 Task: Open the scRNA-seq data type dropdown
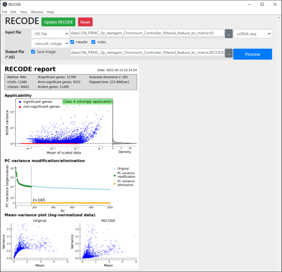coord(253,34)
